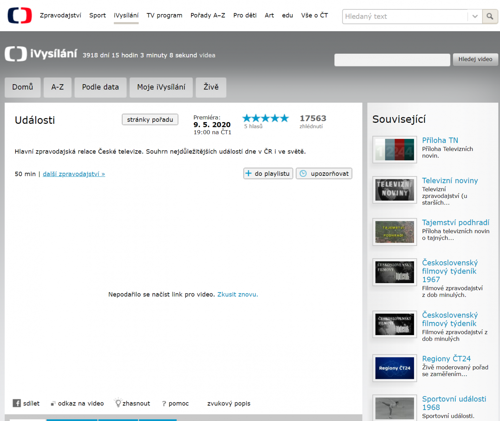Screen dimensions: 500x421
Task: Open the Zpravodajství menu item
Action: point(60,15)
